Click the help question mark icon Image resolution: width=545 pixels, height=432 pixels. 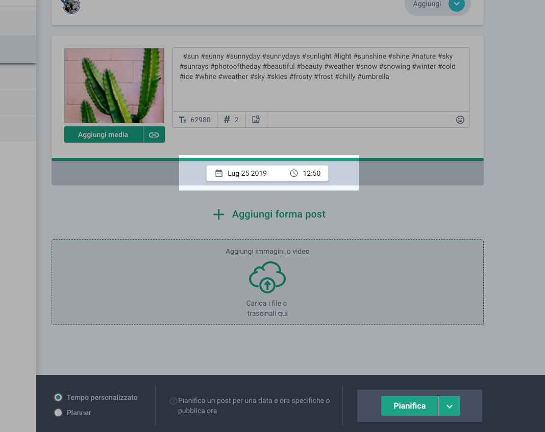pyautogui.click(x=174, y=401)
